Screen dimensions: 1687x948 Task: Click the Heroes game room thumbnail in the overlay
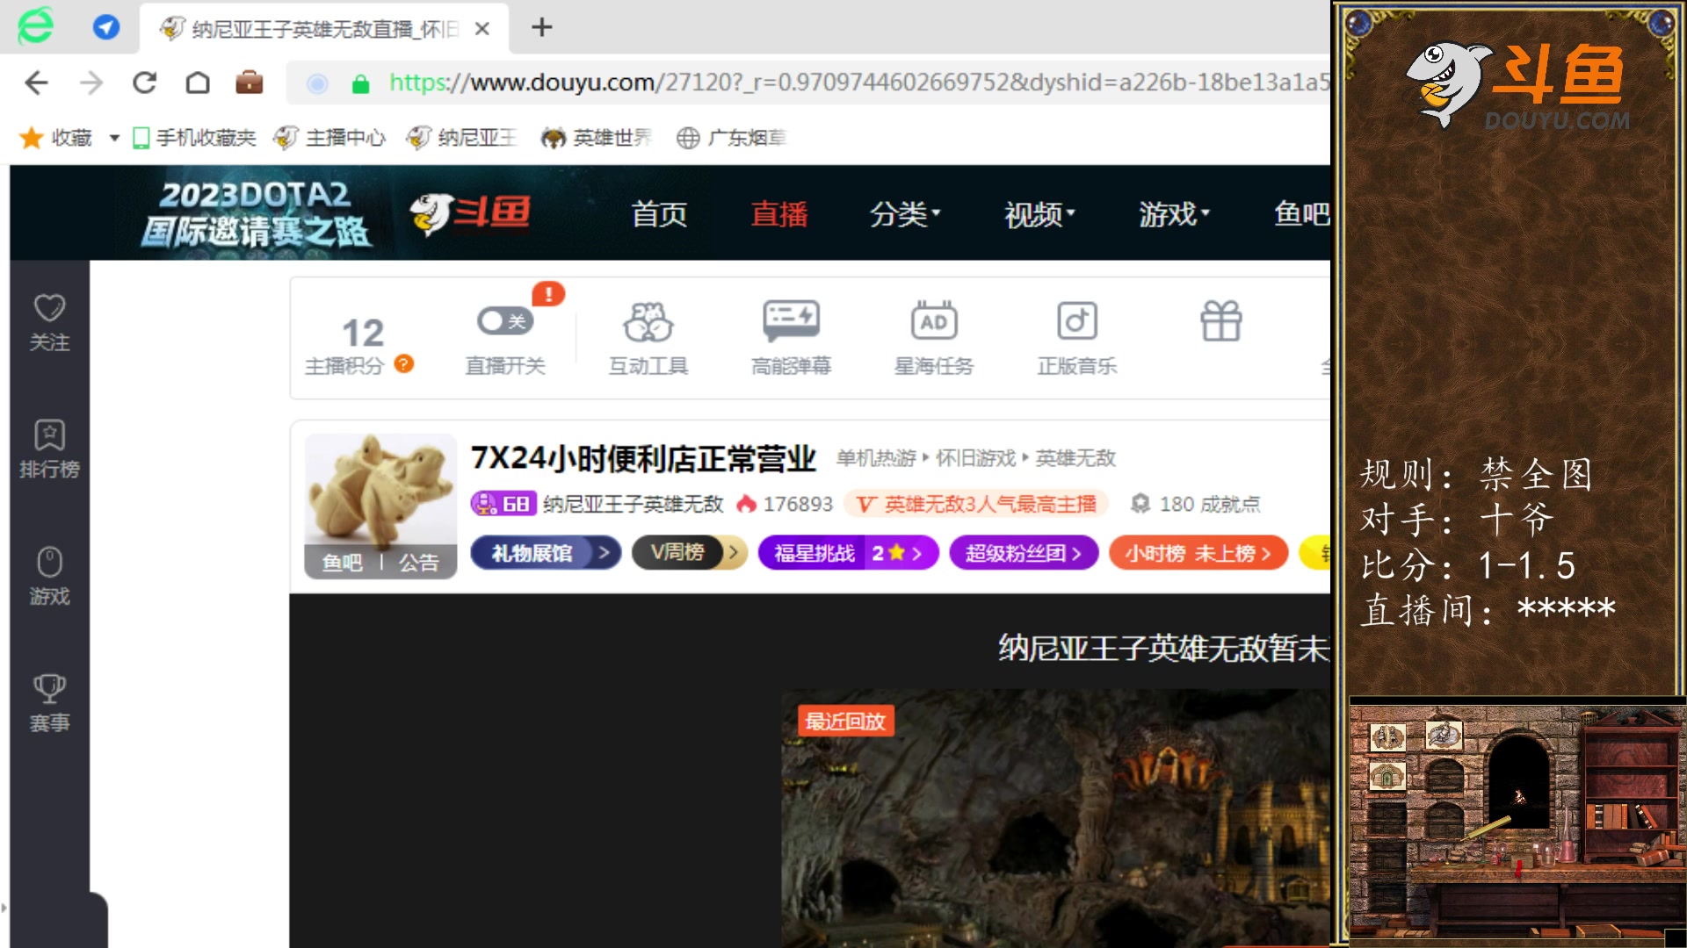click(1517, 821)
